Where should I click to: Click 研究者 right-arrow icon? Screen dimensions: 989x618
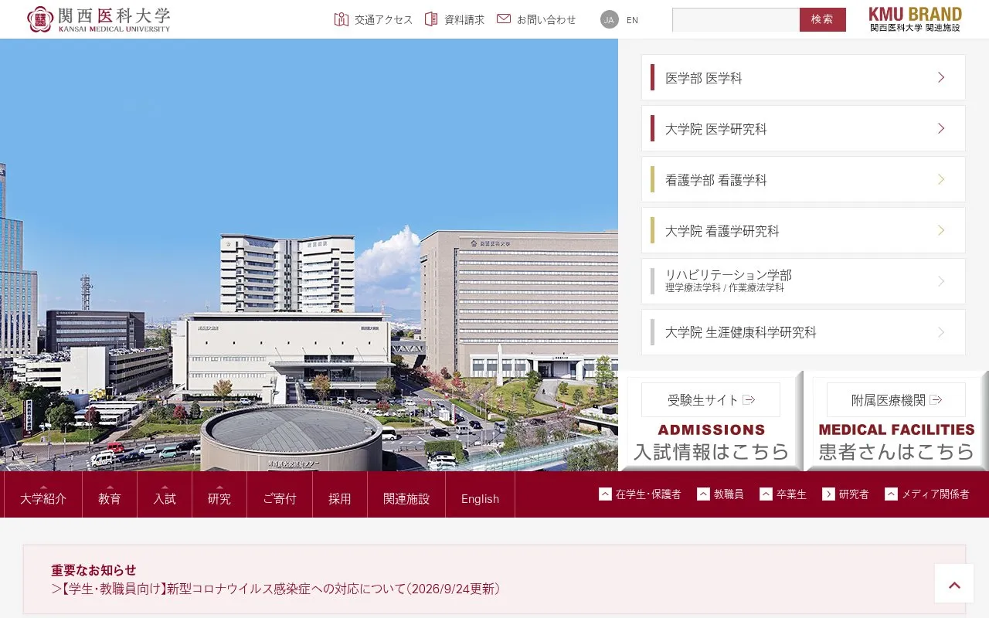point(828,494)
